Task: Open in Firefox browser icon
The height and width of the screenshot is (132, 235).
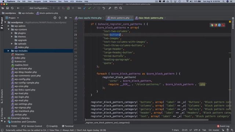Action: coord(216,25)
